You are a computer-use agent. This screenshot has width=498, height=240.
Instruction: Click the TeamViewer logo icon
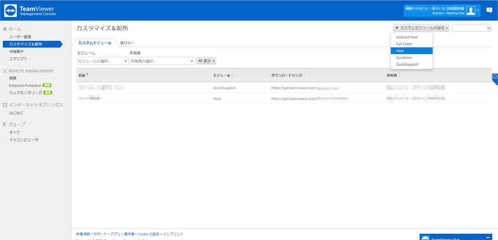click(10, 10)
